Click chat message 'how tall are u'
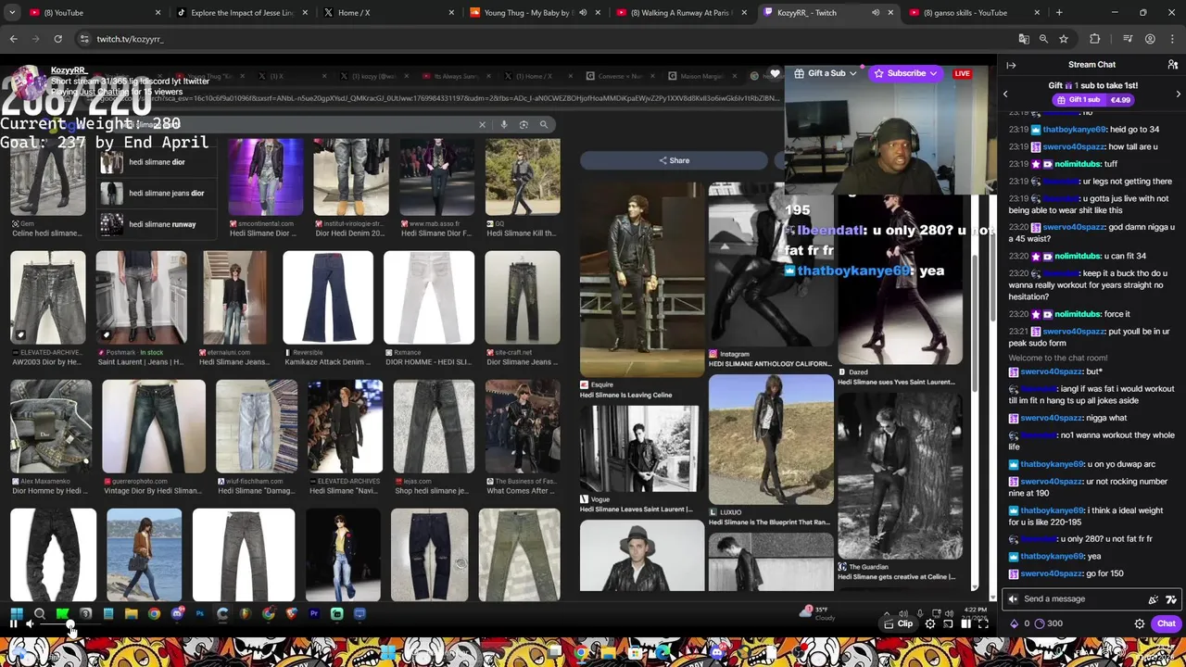The height and width of the screenshot is (667, 1186). pos(1134,146)
